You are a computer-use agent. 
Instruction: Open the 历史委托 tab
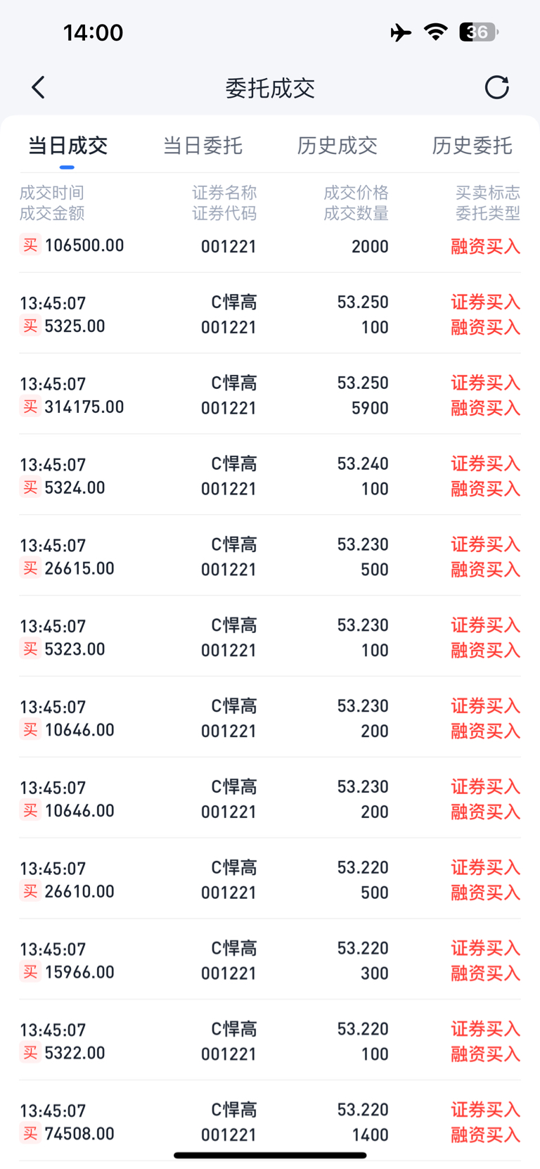point(472,146)
